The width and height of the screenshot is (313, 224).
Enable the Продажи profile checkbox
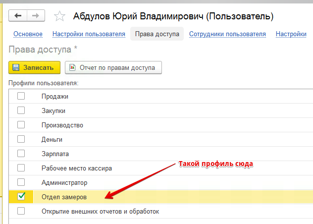tap(21, 96)
